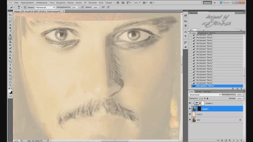The image size is (253, 142).
Task: Hide the Уровни 1 adjustment layer
Action: [x=190, y=103]
